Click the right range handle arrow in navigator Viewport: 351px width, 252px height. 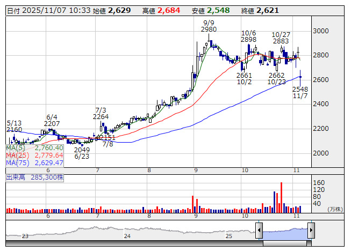(311, 232)
